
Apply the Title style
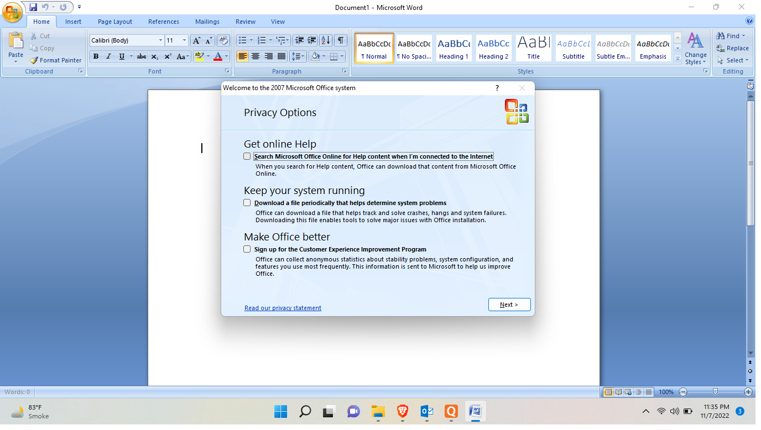pyautogui.click(x=534, y=48)
